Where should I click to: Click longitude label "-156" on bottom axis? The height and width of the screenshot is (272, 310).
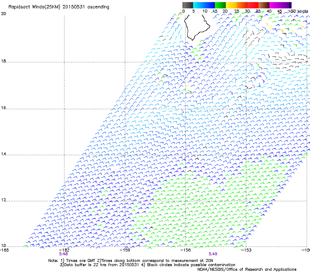coord(186,250)
